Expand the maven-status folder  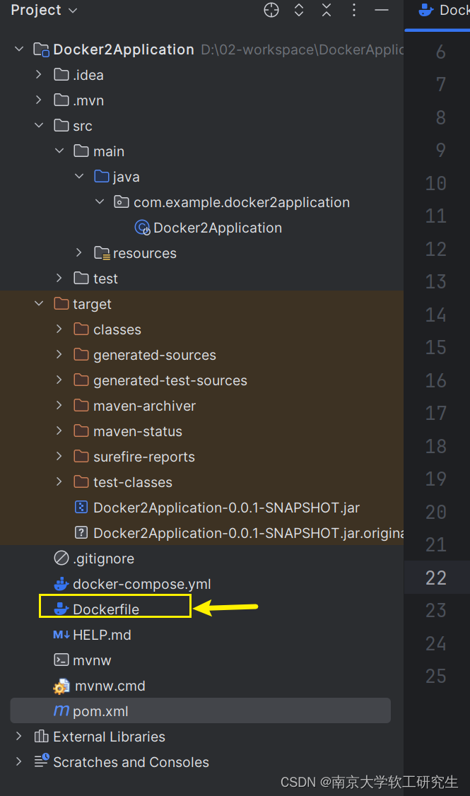[59, 431]
